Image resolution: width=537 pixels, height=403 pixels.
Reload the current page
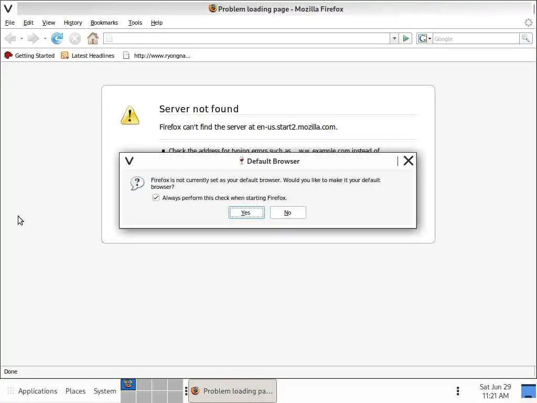tap(57, 38)
